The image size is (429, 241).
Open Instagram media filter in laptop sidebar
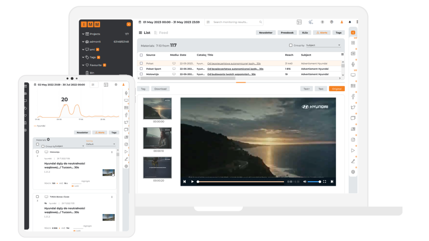(x=353, y=140)
